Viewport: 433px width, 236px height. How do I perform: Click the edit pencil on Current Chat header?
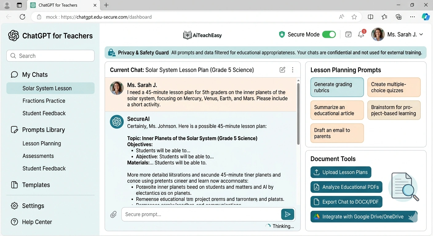282,70
